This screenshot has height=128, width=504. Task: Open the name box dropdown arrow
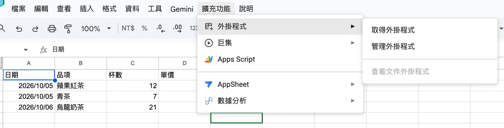[26, 50]
